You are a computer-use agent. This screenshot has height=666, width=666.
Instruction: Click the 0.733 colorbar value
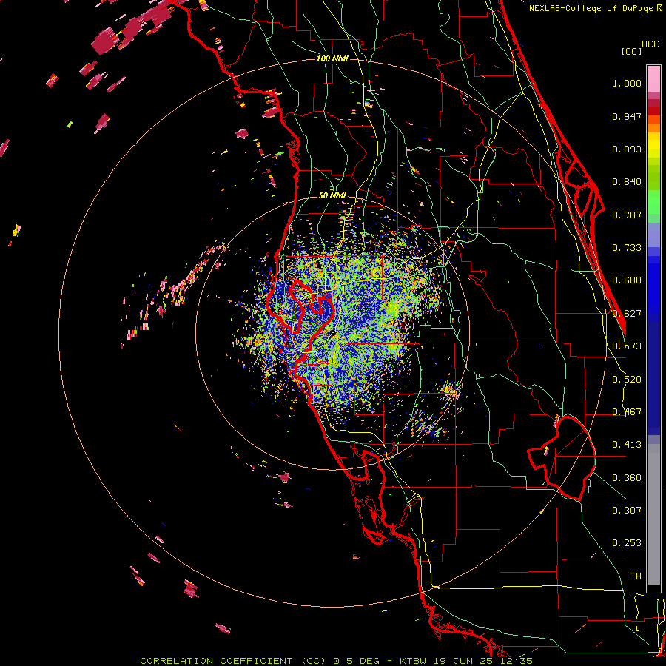[627, 248]
